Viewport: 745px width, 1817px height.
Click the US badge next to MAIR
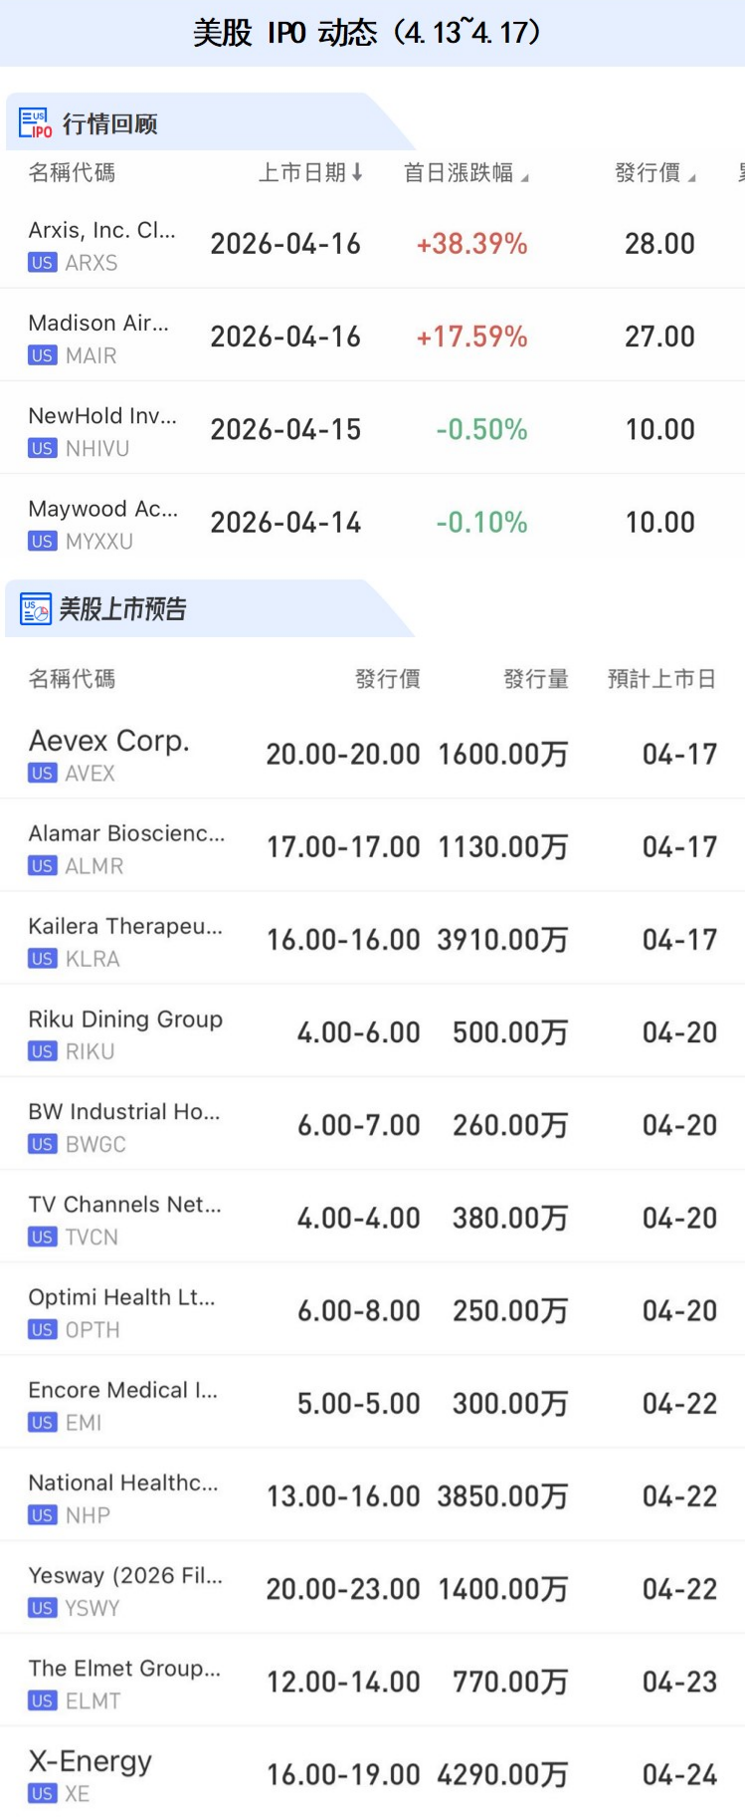pos(43,355)
